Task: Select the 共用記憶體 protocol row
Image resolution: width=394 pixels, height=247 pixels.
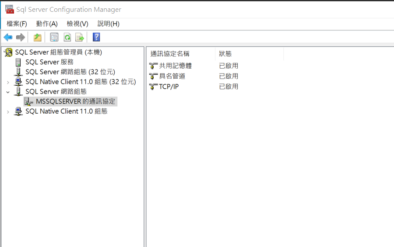Action: point(176,66)
